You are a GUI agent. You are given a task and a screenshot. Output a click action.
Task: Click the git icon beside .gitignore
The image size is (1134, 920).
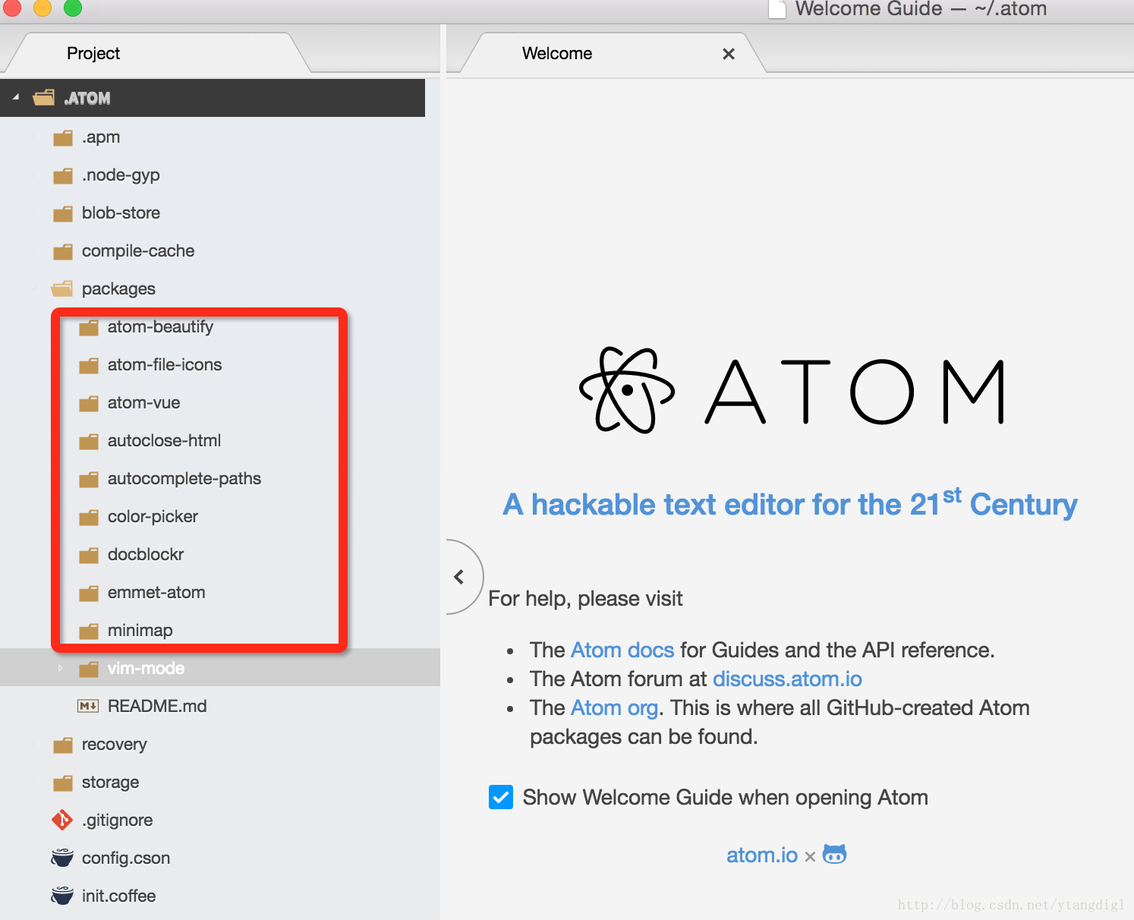click(x=62, y=820)
